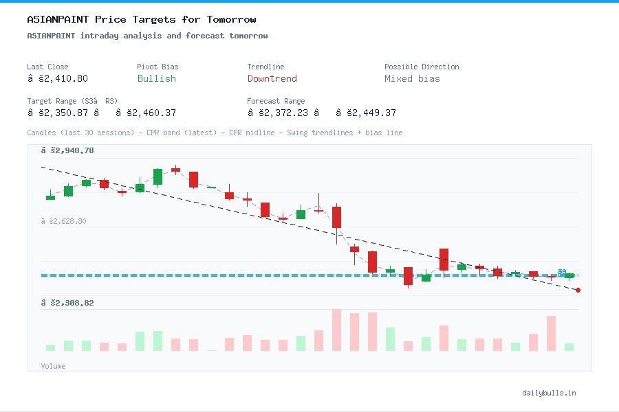This screenshot has width=619, height=412.
Task: Click the leftmost green volume bar
Action: tap(49, 347)
